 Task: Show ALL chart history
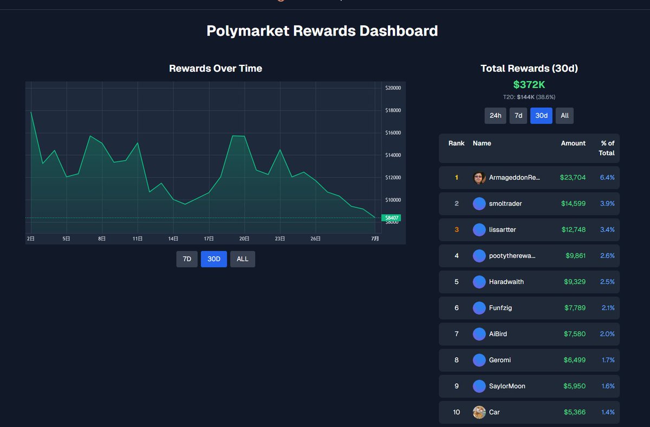click(x=243, y=259)
